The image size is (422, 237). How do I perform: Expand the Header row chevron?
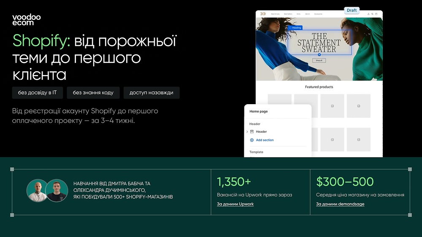247,132
